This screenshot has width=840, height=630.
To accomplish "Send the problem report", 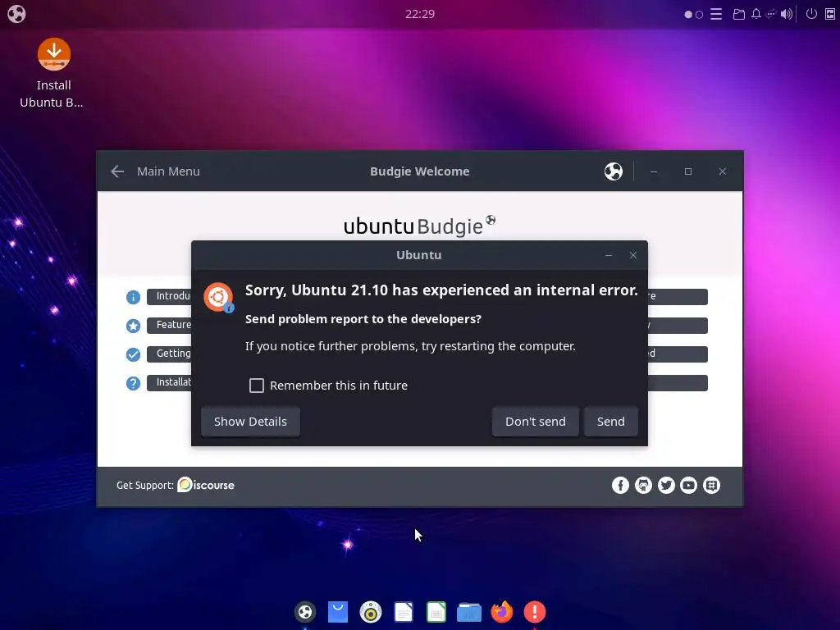I will 610,422.
